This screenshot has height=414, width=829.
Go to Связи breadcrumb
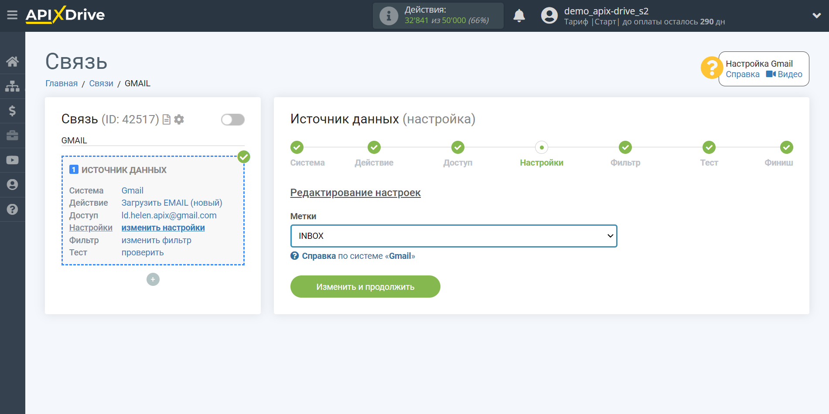101,83
